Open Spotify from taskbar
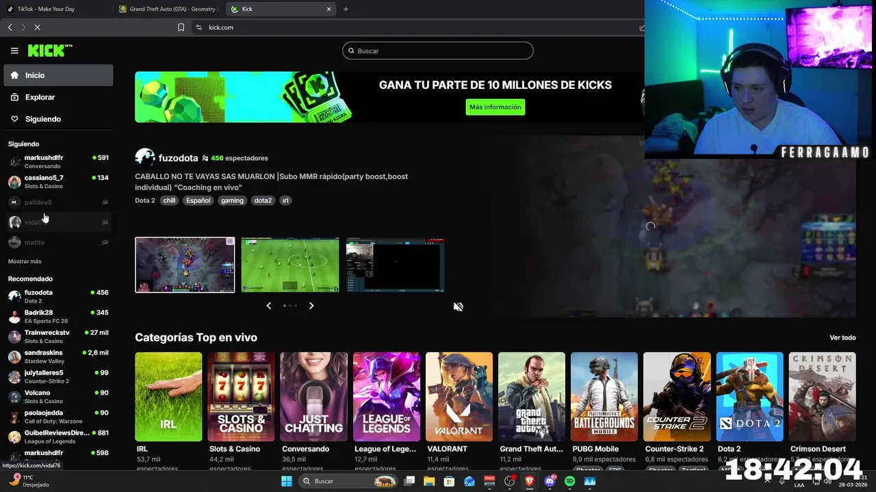 click(569, 481)
